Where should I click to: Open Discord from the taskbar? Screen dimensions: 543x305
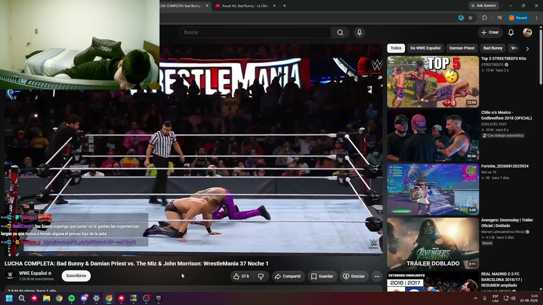click(x=84, y=298)
